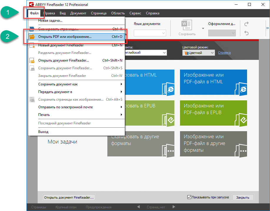Click the Закрыть button
The image size is (270, 211).
[243, 198]
